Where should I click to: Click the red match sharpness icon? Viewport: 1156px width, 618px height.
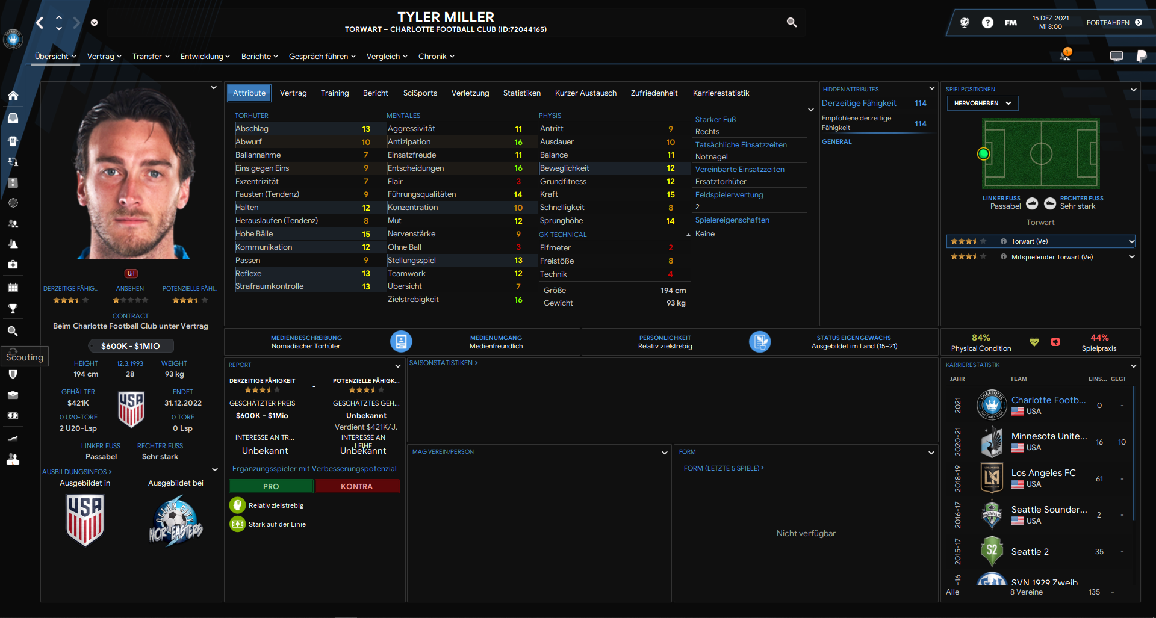point(1055,342)
